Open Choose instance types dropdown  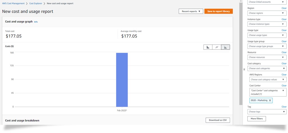coord(267,24)
